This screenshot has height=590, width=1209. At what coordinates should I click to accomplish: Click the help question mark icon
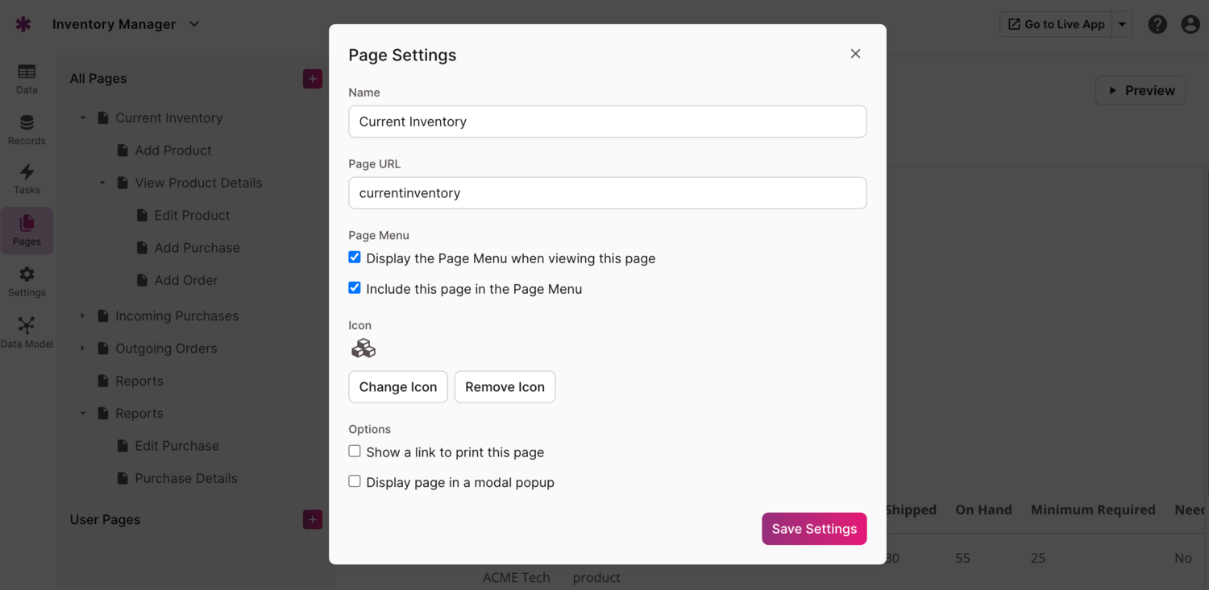1157,24
